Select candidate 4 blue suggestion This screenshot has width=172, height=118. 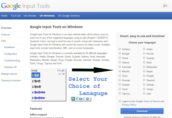tap(38, 92)
